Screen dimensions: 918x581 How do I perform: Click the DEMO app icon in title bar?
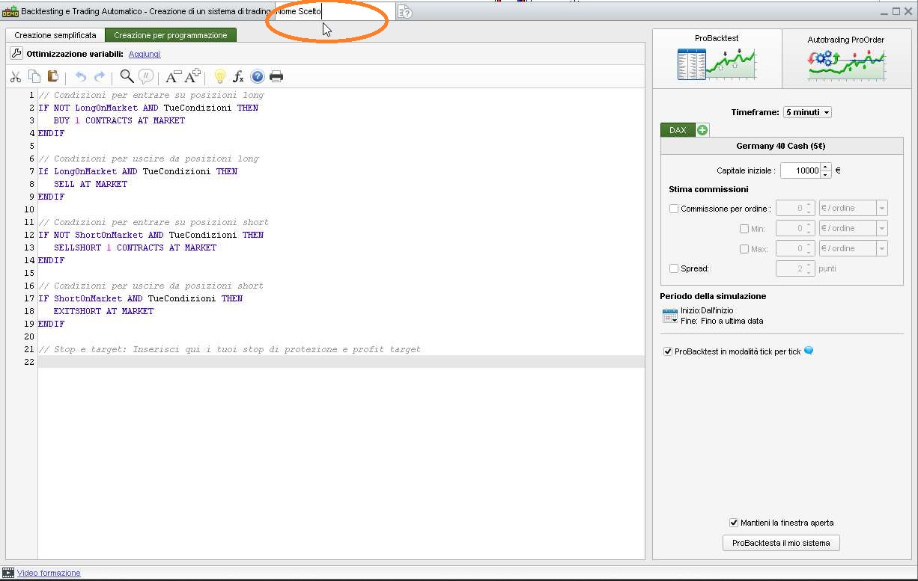coord(10,12)
